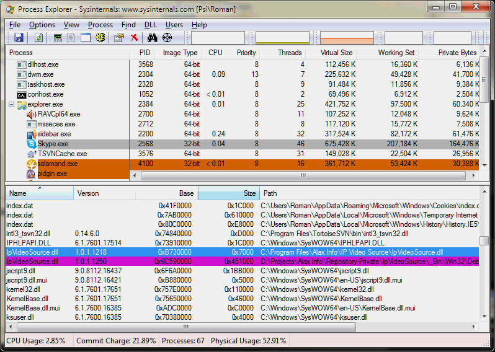The image size is (495, 352).
Task: Click the msseces.exe process icon
Action: (x=32, y=124)
